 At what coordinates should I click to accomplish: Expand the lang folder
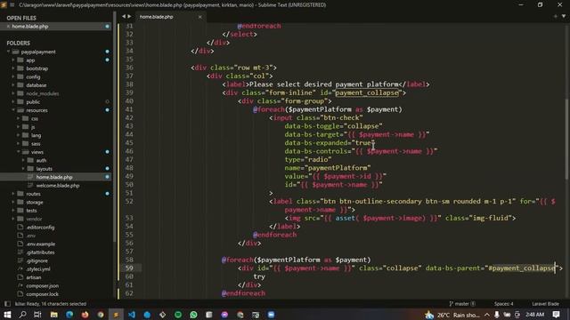[19, 135]
